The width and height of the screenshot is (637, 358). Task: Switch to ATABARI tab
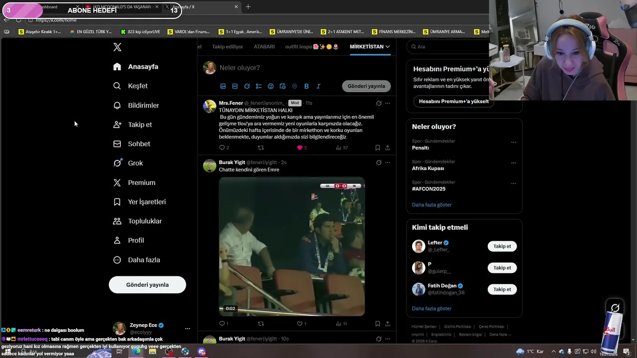[264, 47]
